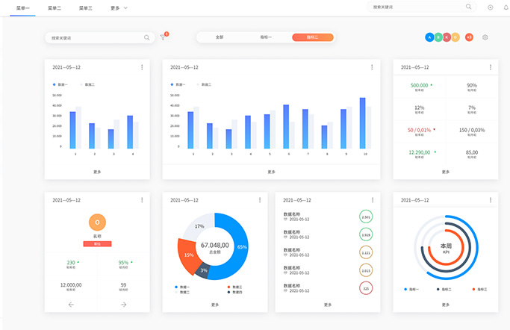Viewport: 510px width, 330px height.
Task: Toggle 指标一 legend in KPI ring chart
Action: pyautogui.click(x=412, y=288)
